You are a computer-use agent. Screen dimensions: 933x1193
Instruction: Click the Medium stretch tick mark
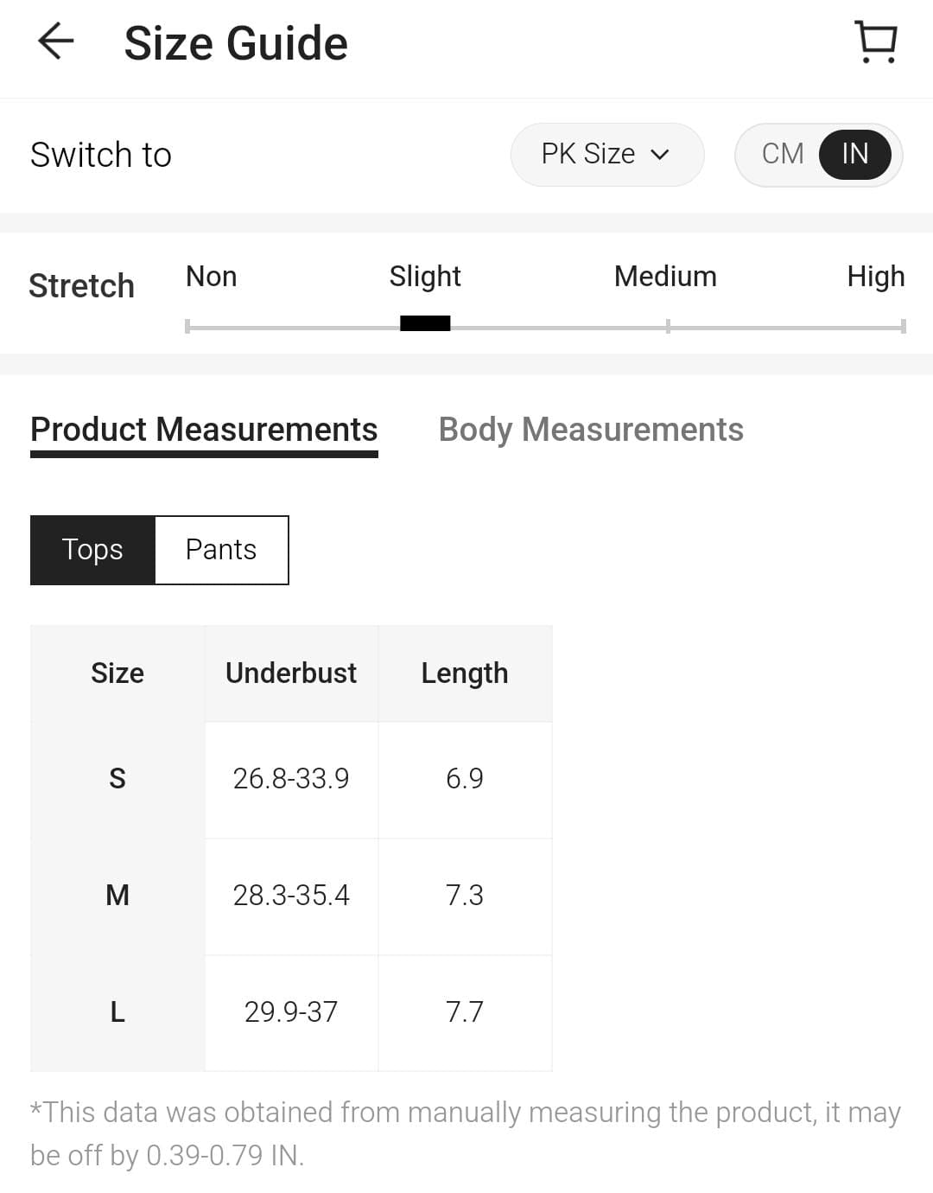667,326
